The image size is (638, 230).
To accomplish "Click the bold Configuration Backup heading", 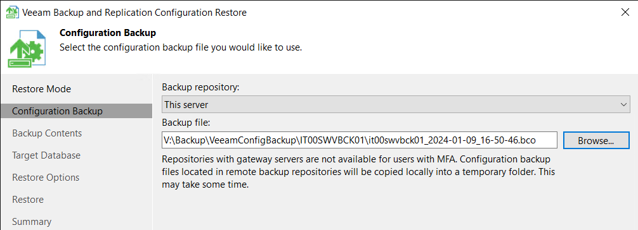I will (x=108, y=33).
